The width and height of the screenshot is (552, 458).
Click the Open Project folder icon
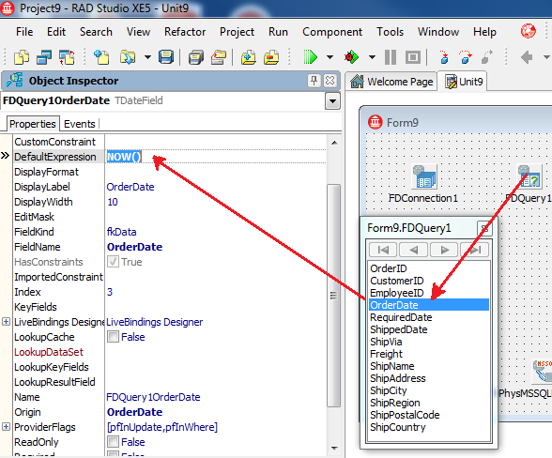pos(219,57)
